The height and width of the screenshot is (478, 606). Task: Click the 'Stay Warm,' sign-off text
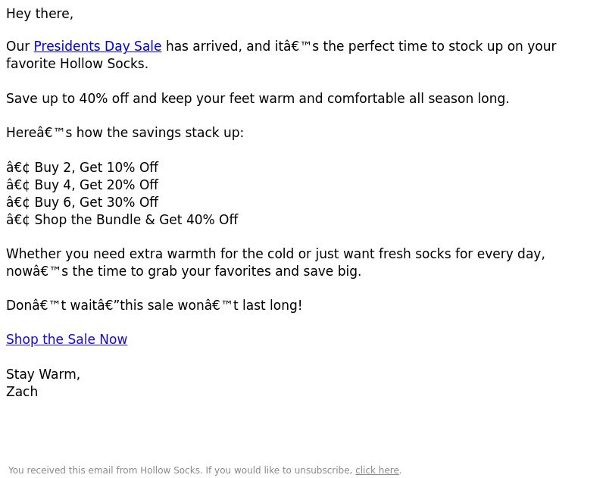tap(43, 374)
